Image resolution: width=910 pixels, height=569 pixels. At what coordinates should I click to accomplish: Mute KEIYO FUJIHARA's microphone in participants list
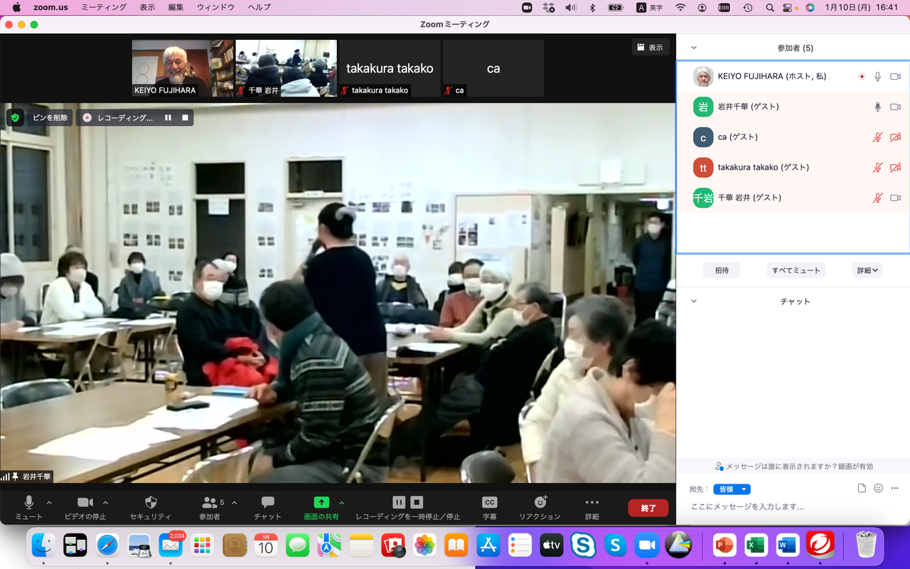point(878,77)
